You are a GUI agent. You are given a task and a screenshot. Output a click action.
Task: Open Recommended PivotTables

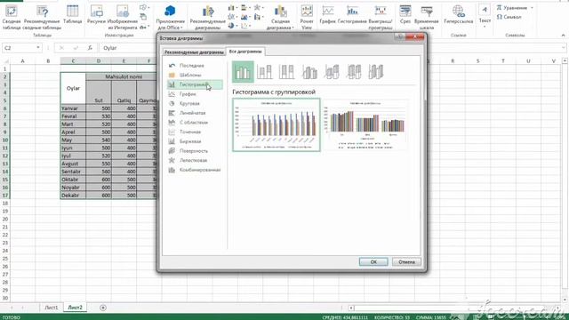click(x=42, y=18)
